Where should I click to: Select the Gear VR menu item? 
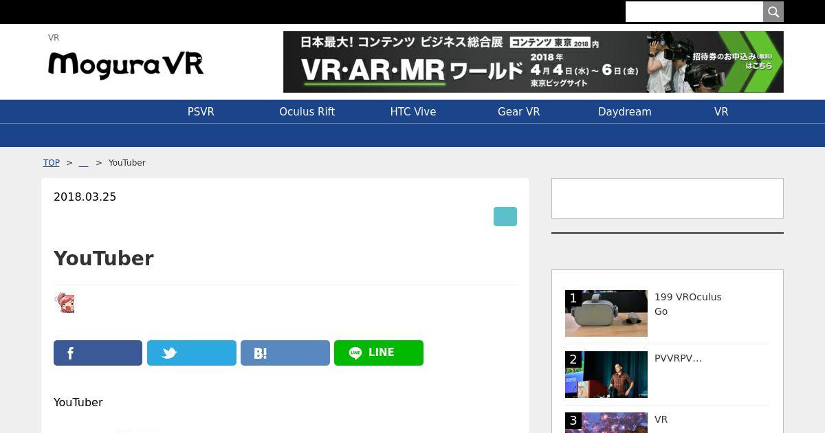[x=519, y=112]
